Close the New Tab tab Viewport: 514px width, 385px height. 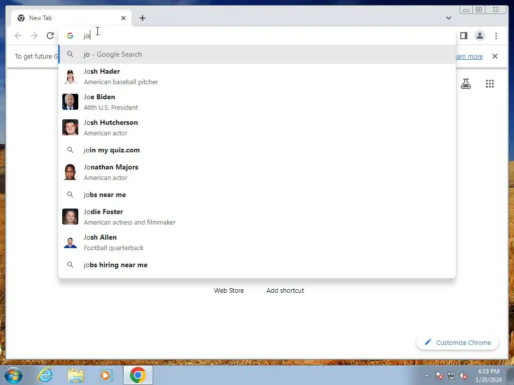coord(123,18)
